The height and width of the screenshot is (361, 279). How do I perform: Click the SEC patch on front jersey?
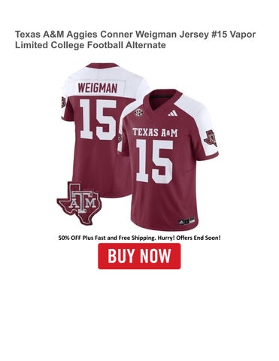coord(138,113)
